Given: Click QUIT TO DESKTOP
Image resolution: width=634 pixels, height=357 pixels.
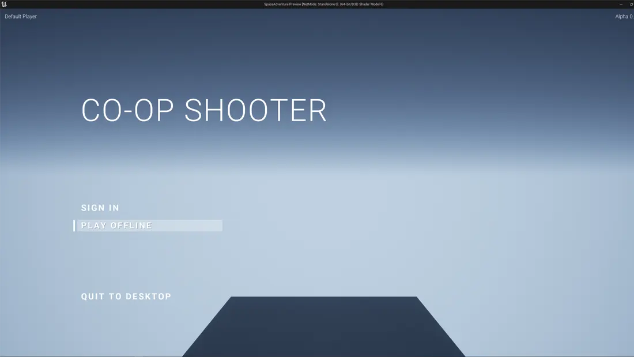Looking at the screenshot, I should [x=126, y=296].
